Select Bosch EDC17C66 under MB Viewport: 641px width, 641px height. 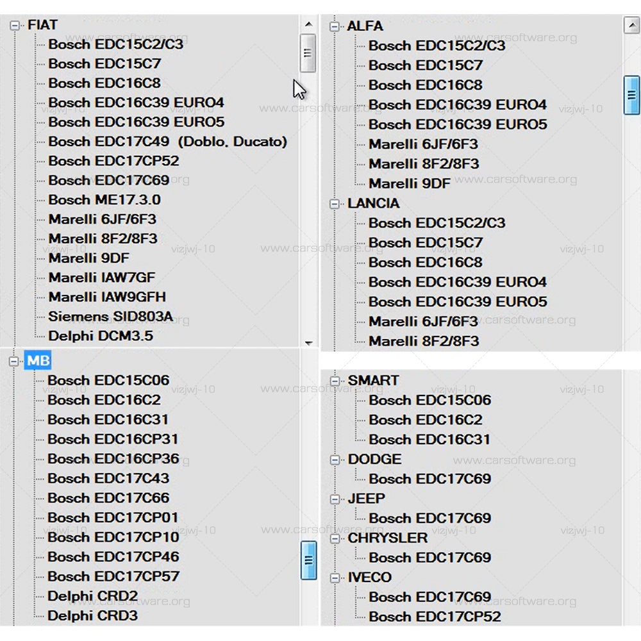[108, 498]
